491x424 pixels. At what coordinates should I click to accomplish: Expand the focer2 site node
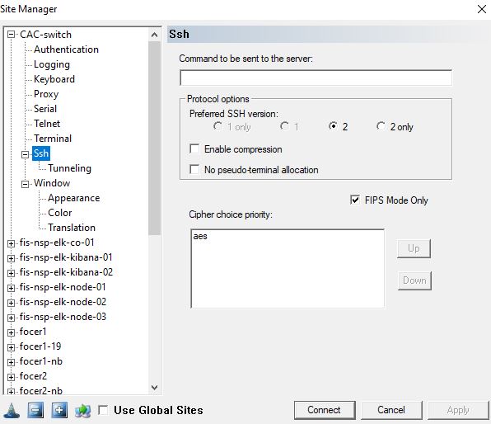point(11,377)
